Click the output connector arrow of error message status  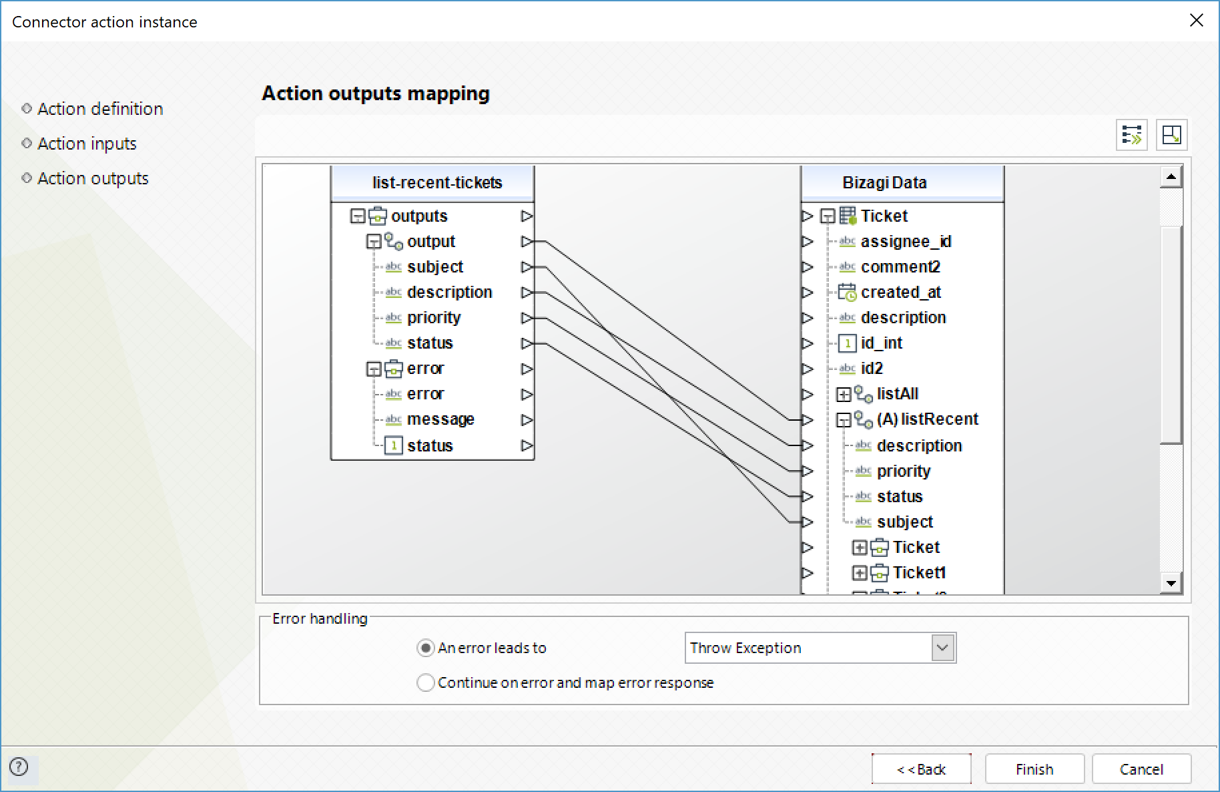point(527,445)
